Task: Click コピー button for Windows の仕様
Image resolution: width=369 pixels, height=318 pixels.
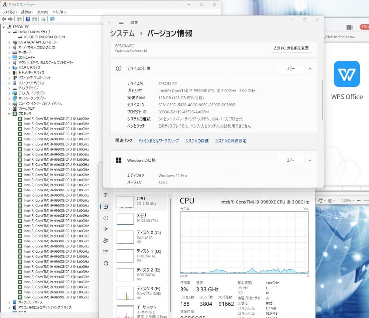Action: point(290,160)
